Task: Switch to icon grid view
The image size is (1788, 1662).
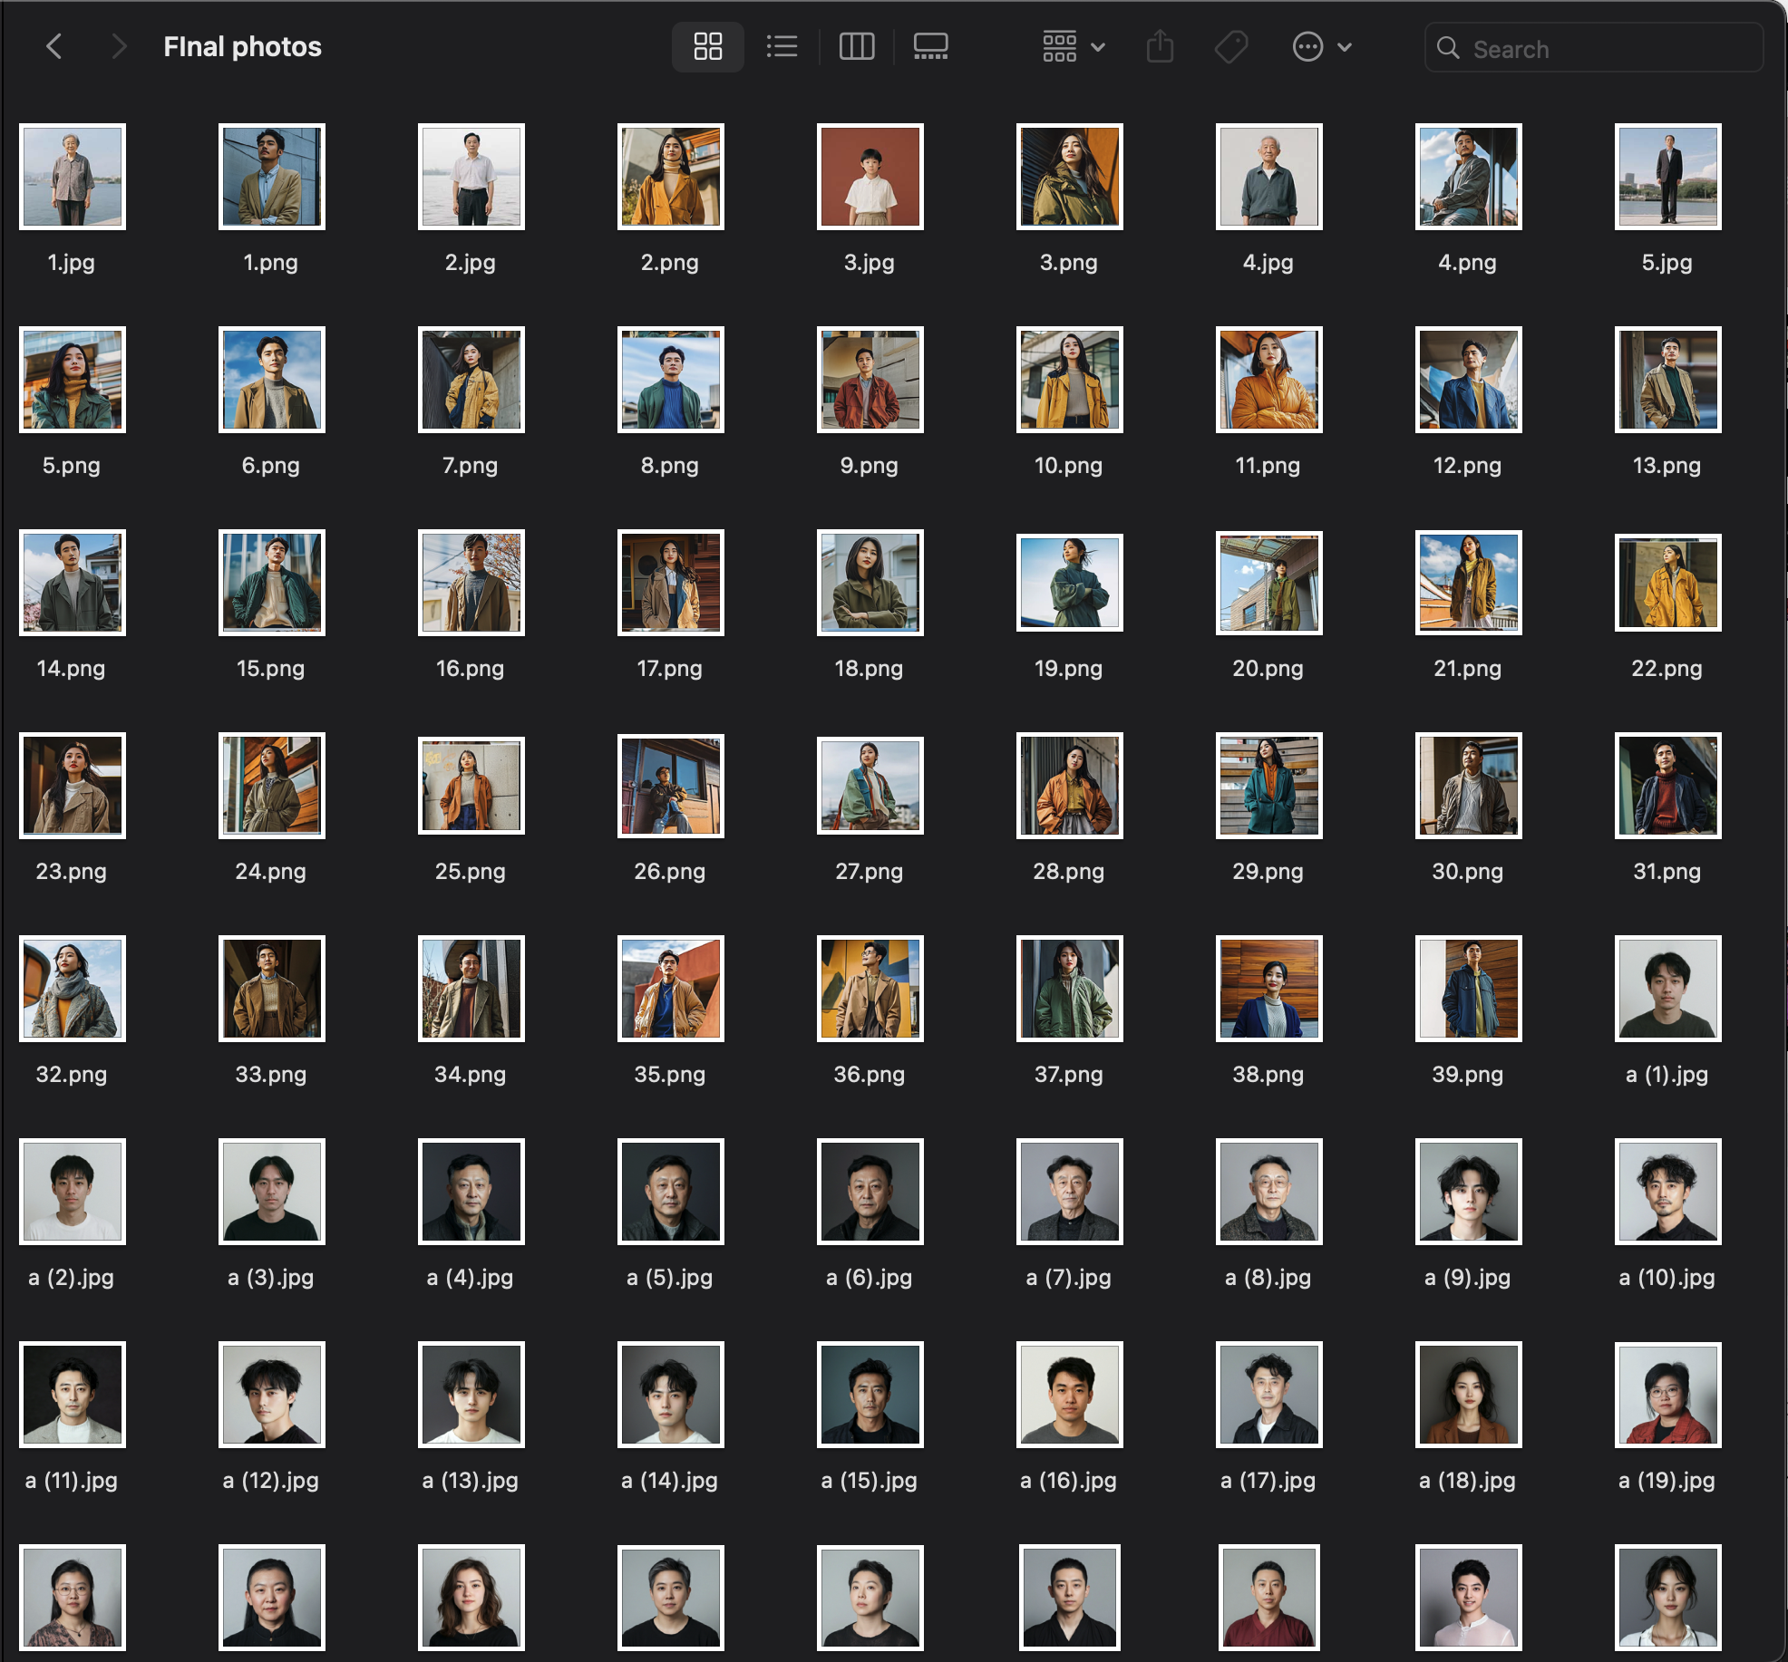Action: 707,46
